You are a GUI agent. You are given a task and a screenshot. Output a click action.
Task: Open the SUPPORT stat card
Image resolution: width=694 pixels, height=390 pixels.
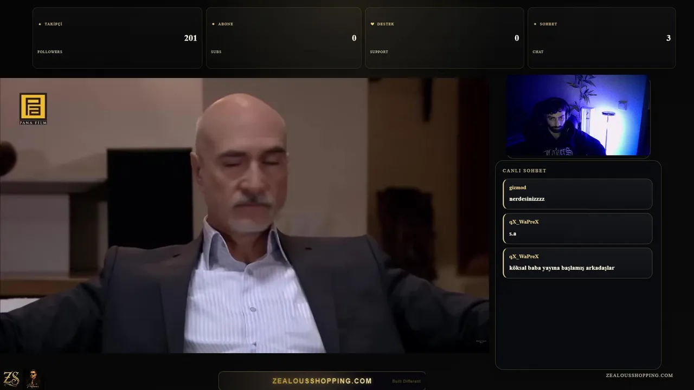[x=445, y=38]
